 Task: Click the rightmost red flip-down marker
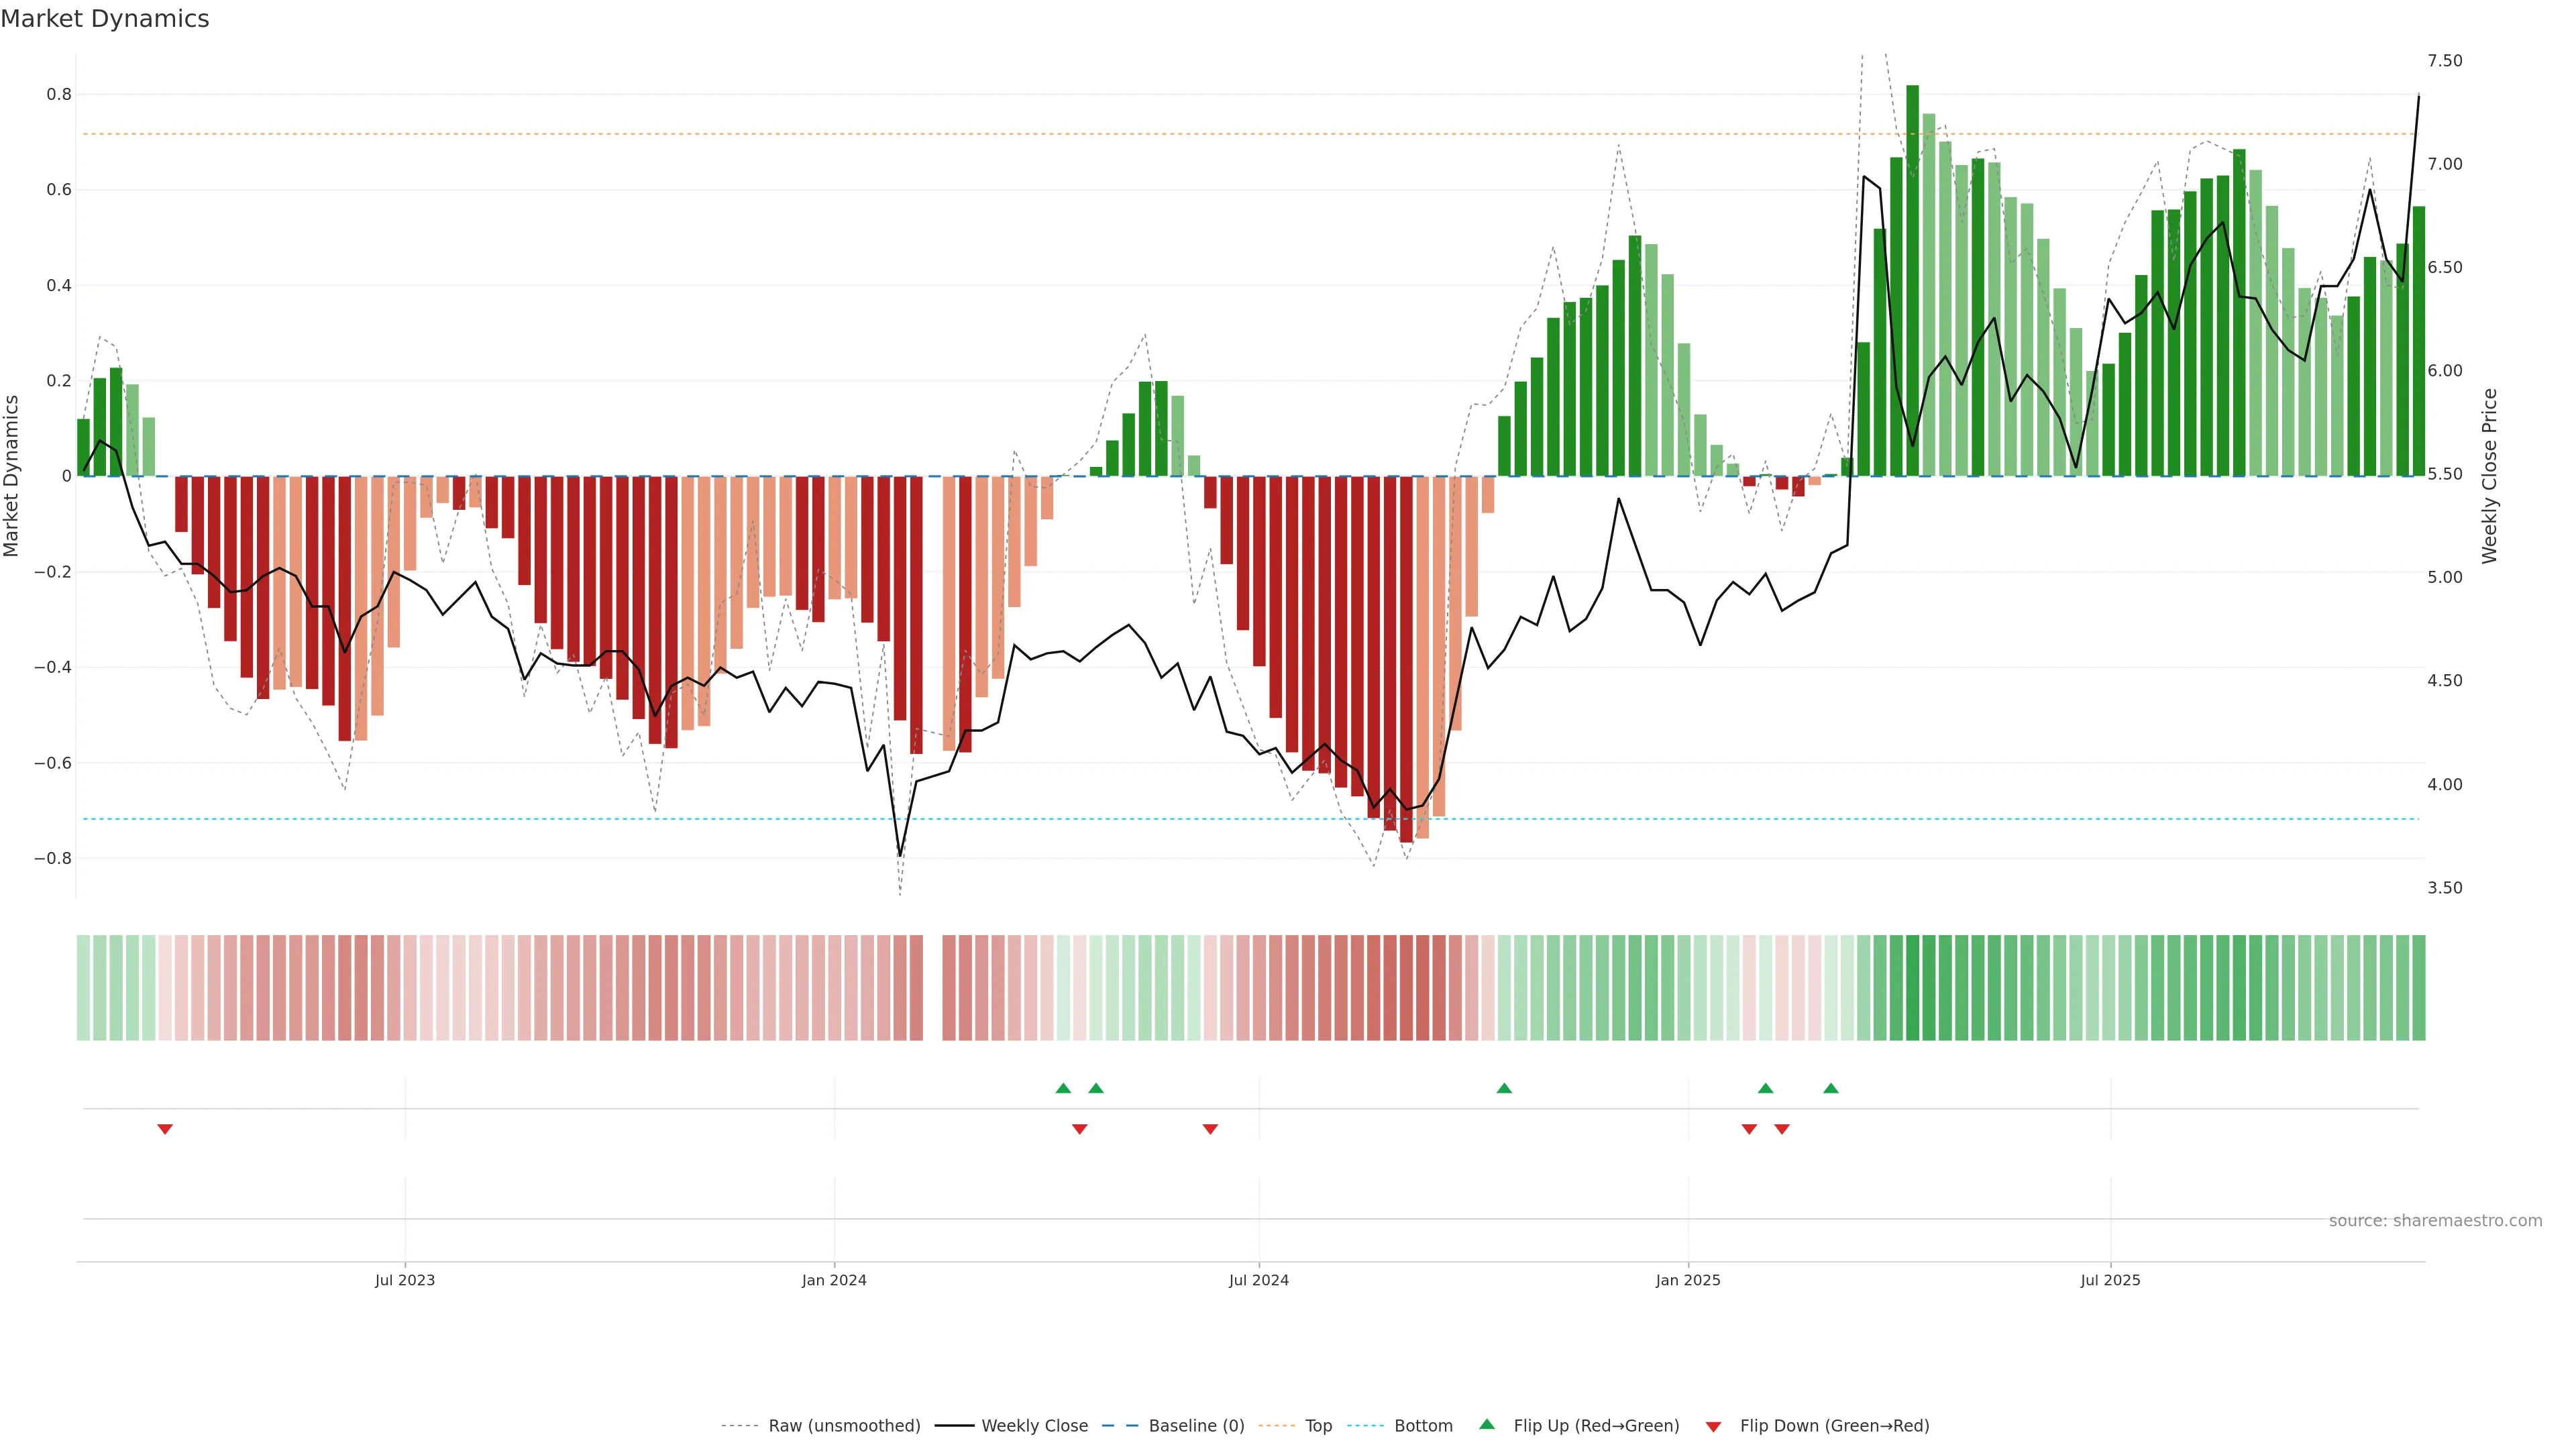1781,1129
